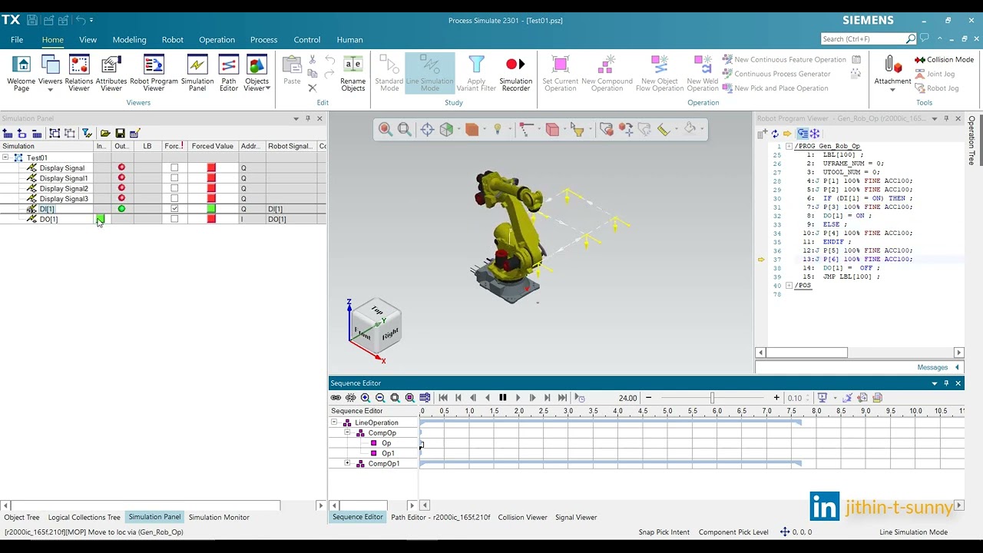Click the refresh icon in Robot Program Viewer

point(775,134)
